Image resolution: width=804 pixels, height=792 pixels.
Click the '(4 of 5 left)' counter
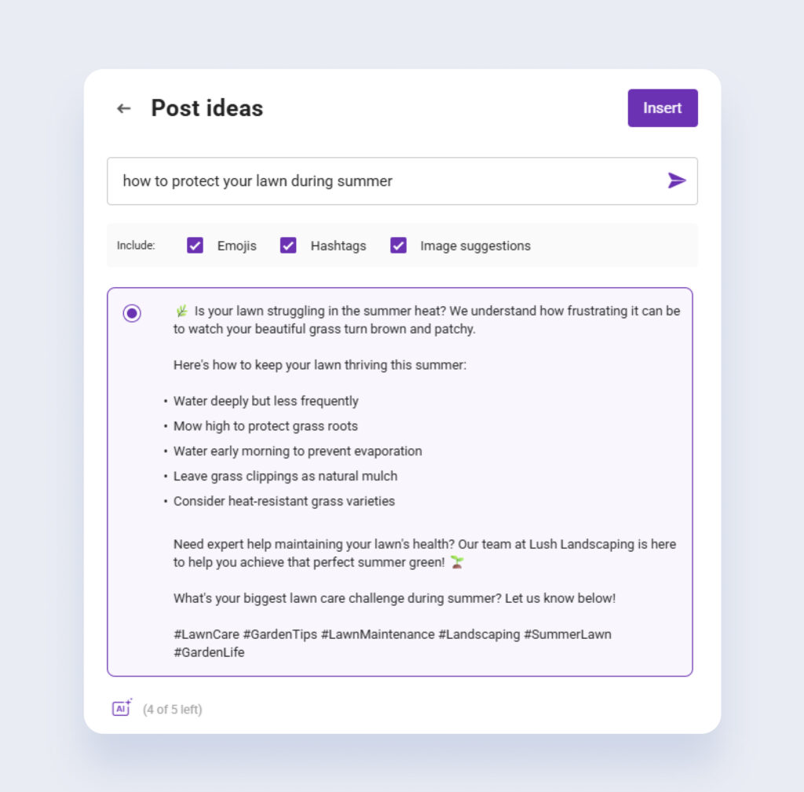[172, 710]
